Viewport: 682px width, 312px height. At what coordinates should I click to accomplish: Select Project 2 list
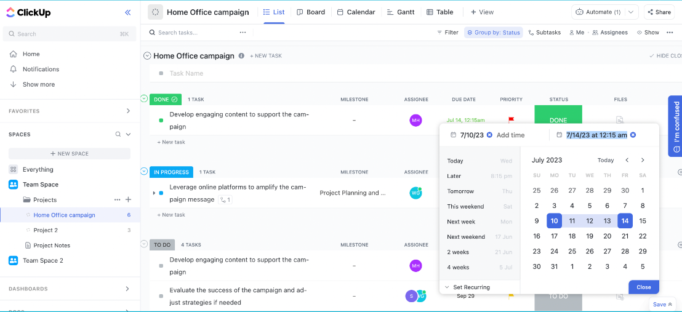(46, 230)
